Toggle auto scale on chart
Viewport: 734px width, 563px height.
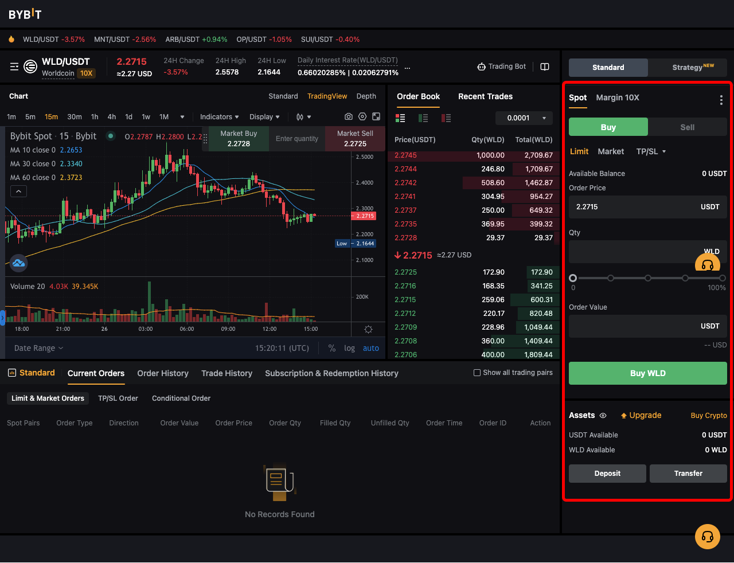click(x=371, y=348)
